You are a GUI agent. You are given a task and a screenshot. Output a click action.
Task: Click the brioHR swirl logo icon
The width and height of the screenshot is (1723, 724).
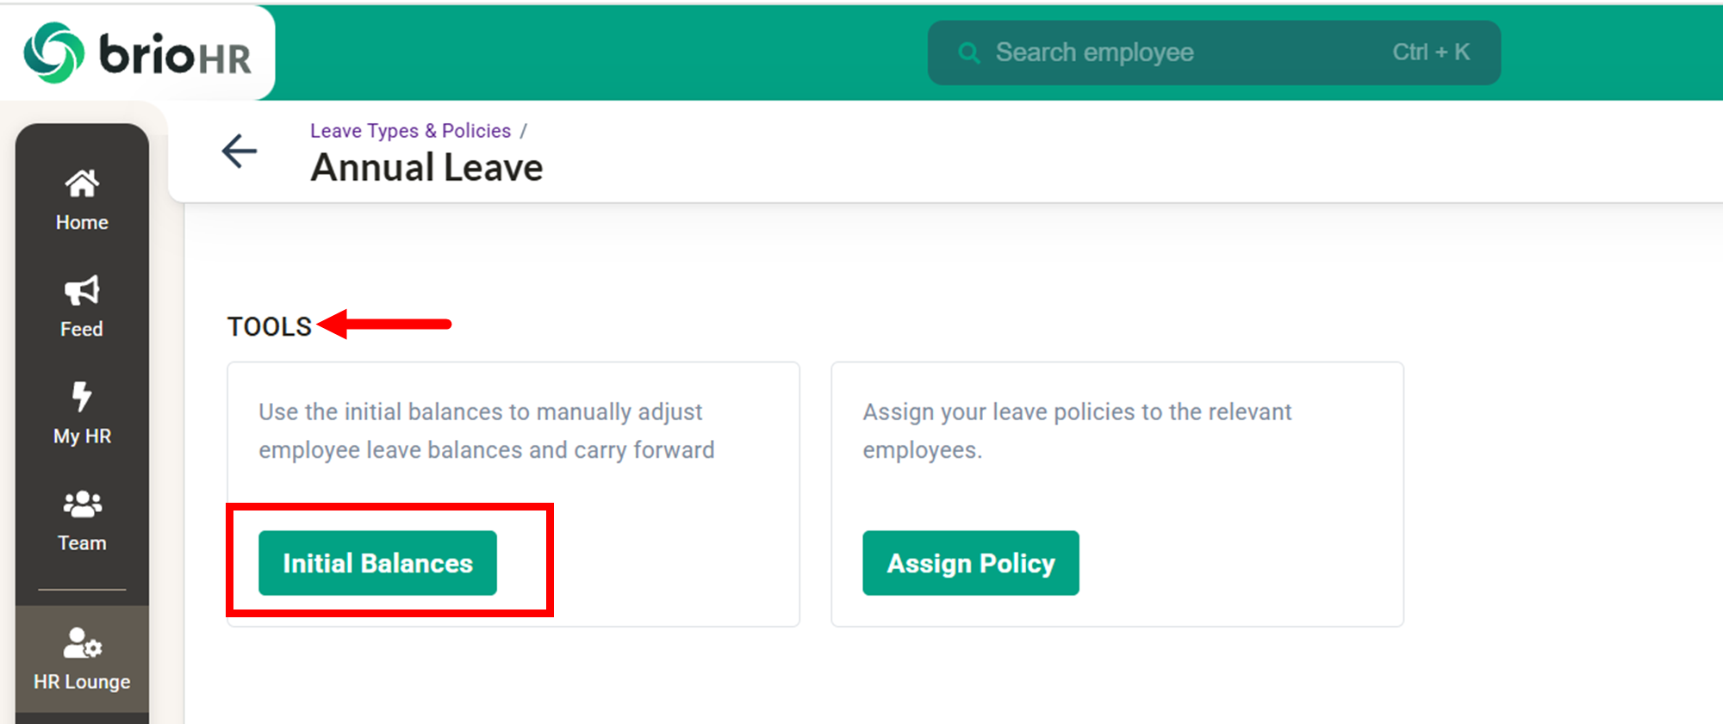coord(53,53)
